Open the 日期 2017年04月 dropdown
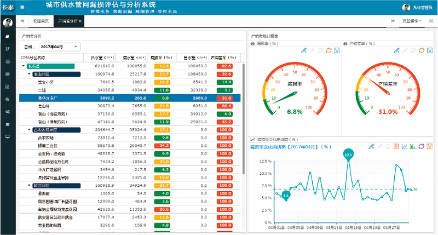This screenshot has height=235, width=438. pos(59,47)
